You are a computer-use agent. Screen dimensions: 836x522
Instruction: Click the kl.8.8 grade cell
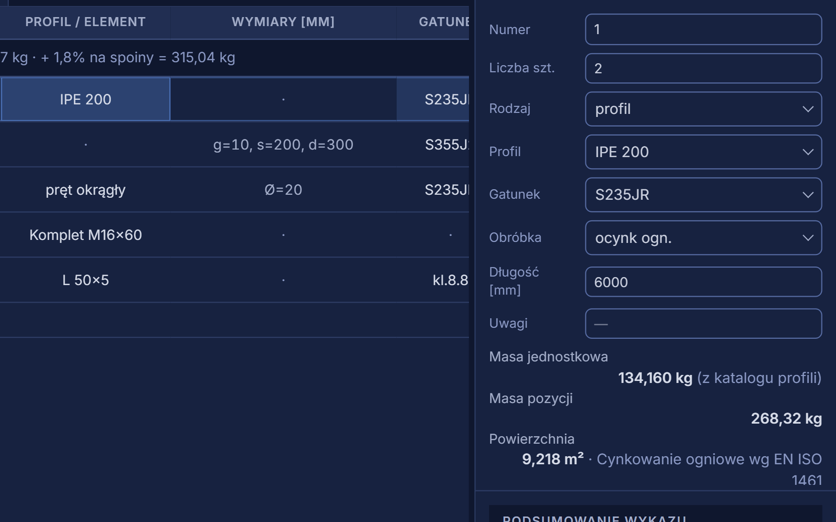(433, 280)
